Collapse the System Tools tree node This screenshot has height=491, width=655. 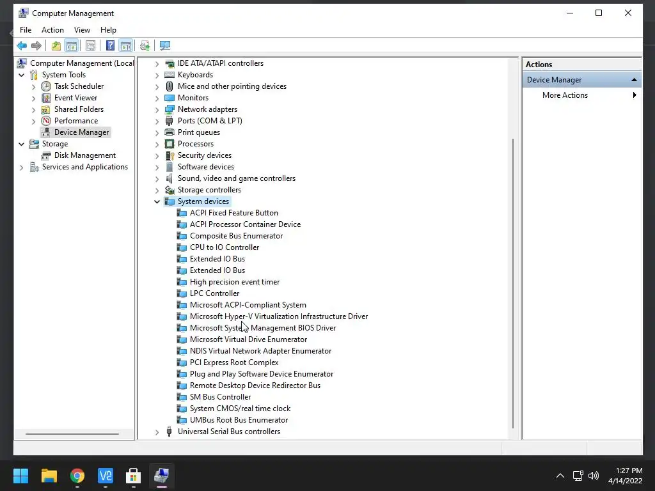(x=22, y=75)
